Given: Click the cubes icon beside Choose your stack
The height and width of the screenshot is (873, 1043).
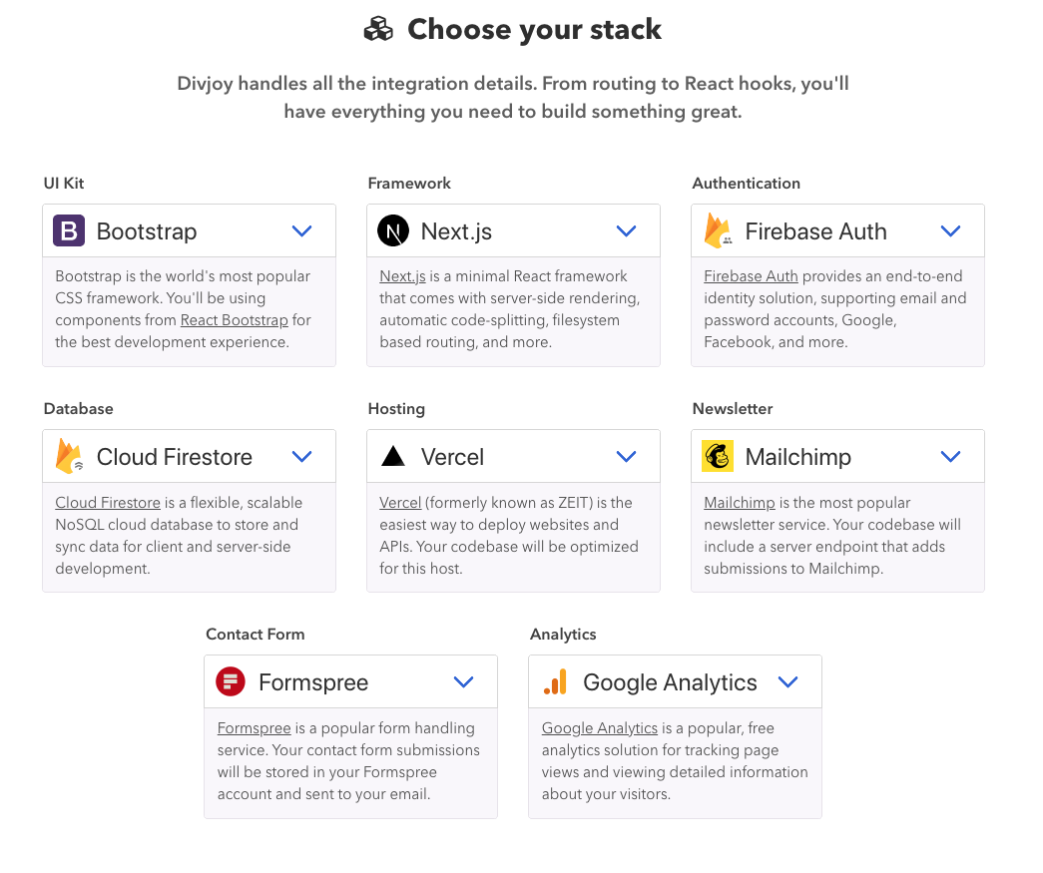Looking at the screenshot, I should coord(378,29).
